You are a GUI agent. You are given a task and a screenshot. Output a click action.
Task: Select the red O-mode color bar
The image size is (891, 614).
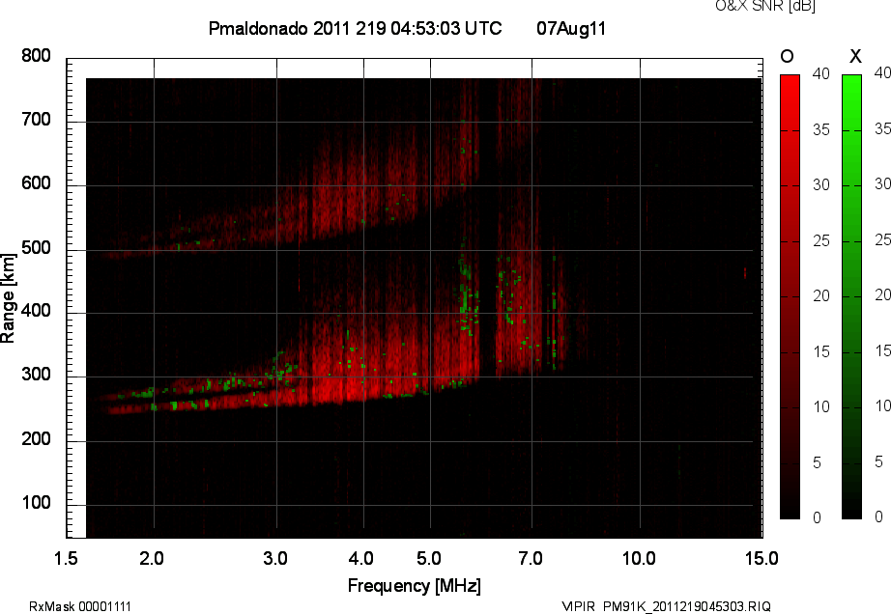[x=790, y=296]
